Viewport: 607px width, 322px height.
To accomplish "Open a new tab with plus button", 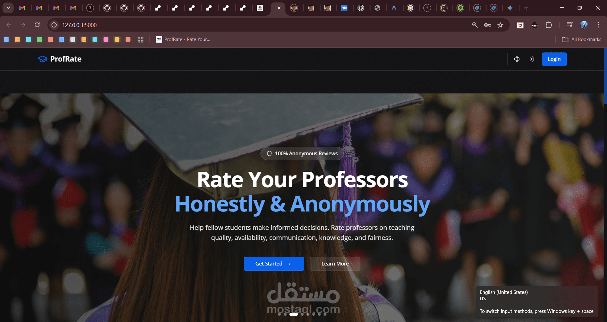I will coord(526,8).
